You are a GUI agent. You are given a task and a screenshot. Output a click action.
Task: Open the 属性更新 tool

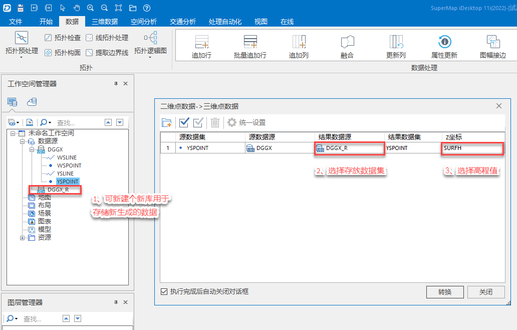[444, 42]
